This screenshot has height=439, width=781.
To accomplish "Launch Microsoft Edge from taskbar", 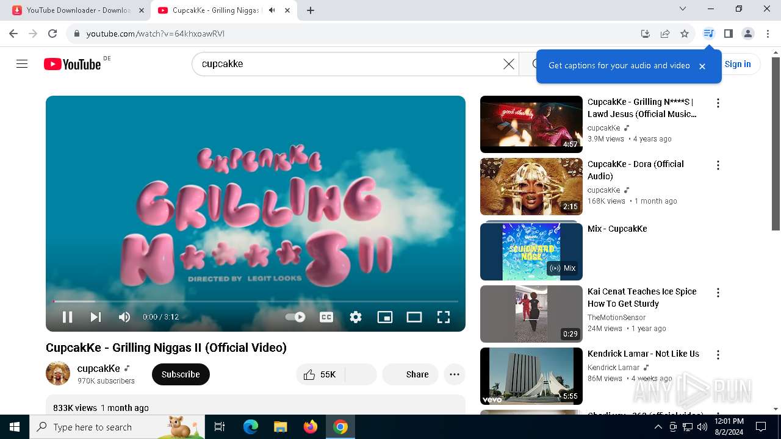I will 251,427.
